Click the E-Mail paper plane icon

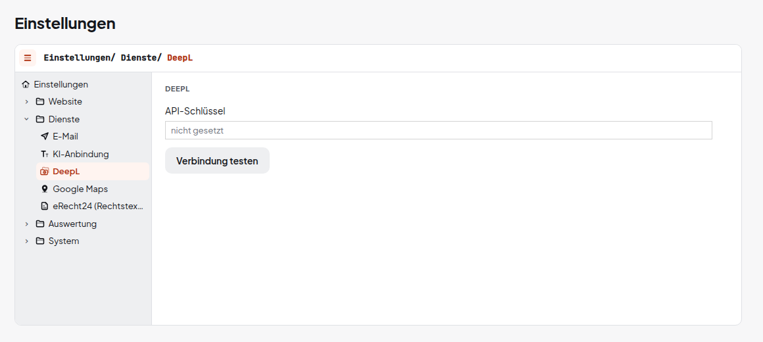[x=45, y=136]
